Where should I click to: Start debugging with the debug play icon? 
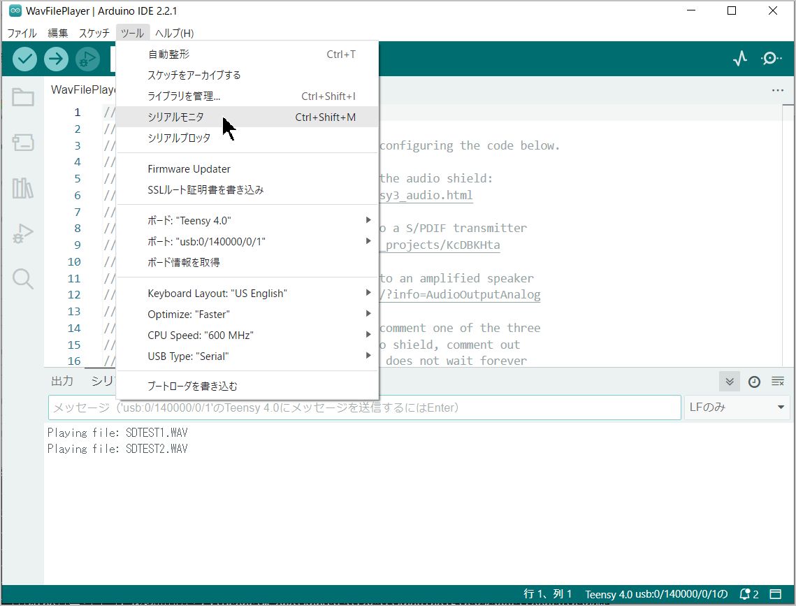pos(87,59)
